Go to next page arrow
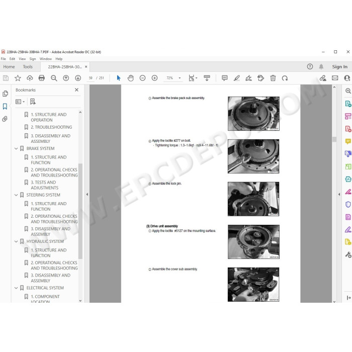The width and height of the screenshot is (352, 352). tap(78, 78)
